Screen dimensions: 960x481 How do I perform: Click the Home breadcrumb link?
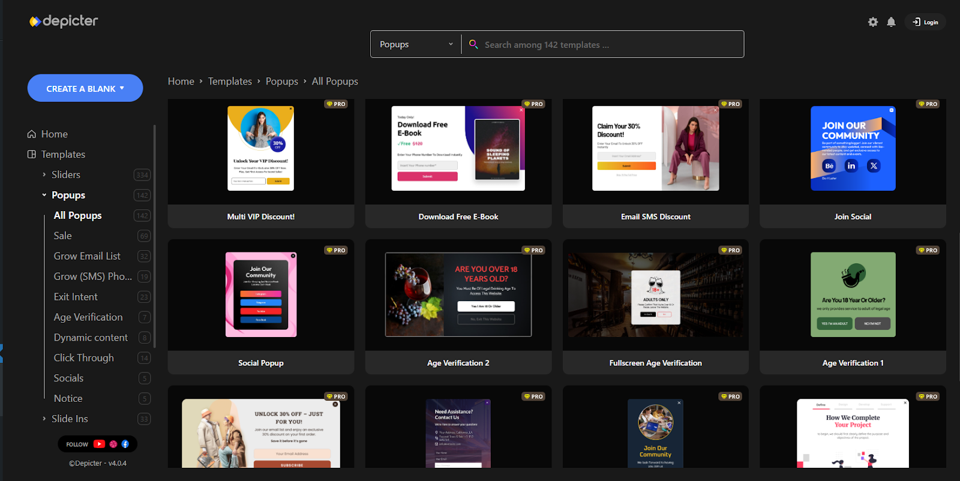(x=181, y=81)
